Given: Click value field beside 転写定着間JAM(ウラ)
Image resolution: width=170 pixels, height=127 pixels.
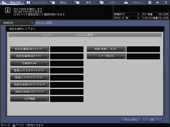Looking at the screenshot, I should tap(67, 56).
